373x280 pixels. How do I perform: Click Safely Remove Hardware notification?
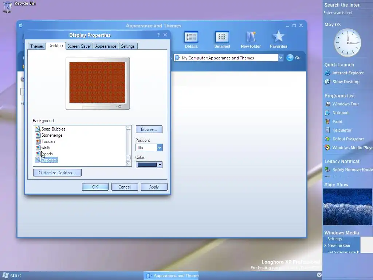pos(349,170)
